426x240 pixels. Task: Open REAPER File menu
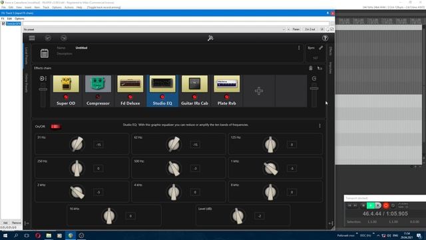click(3, 7)
